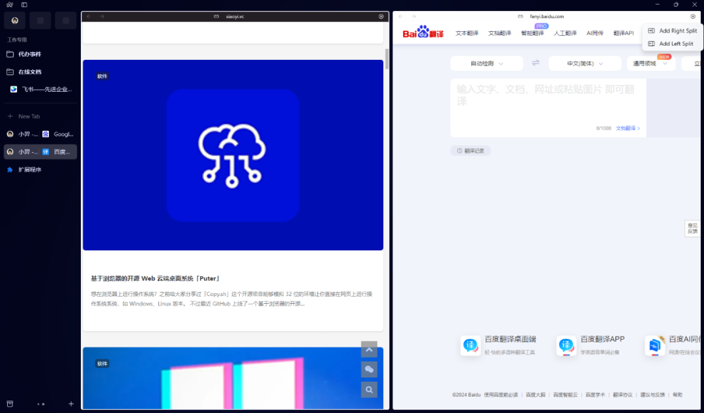Screen dimensions: 704x413
Task: Open the book article thumbnail at bottom
Action: click(233, 378)
